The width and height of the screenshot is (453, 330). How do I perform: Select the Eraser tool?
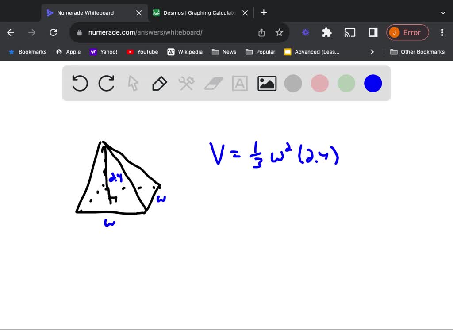click(x=213, y=83)
